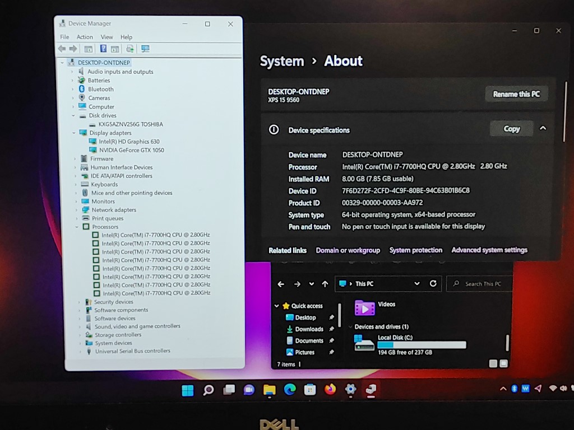574x430 pixels.
Task: Open Domain or workgroup link
Action: [x=348, y=250]
